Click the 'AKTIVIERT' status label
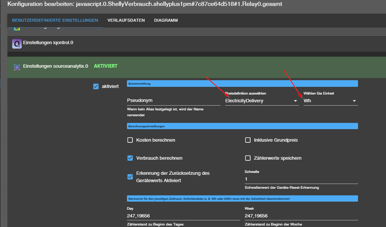 (x=106, y=66)
